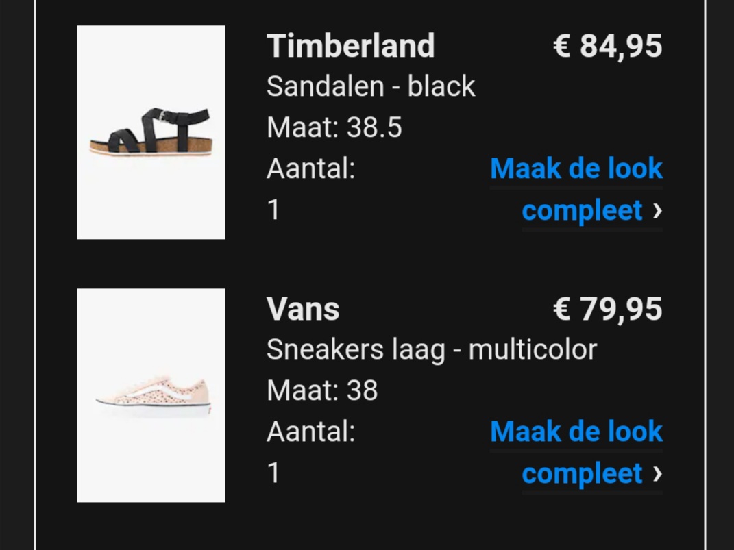Select the Timberland brand name
Viewport: 734px width, 550px height.
[351, 46]
